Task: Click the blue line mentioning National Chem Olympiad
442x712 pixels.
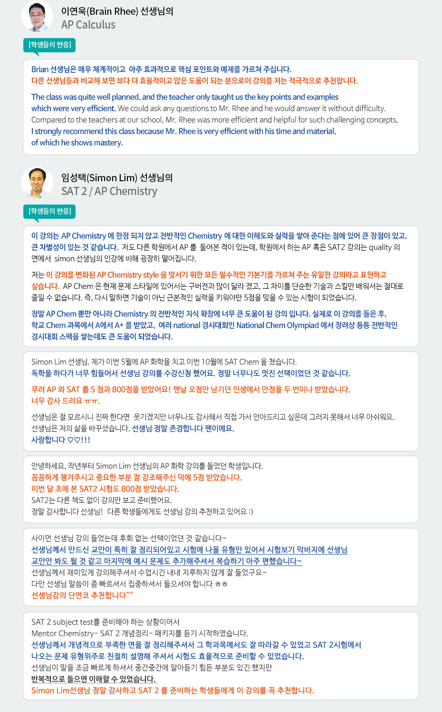Action: [x=214, y=325]
